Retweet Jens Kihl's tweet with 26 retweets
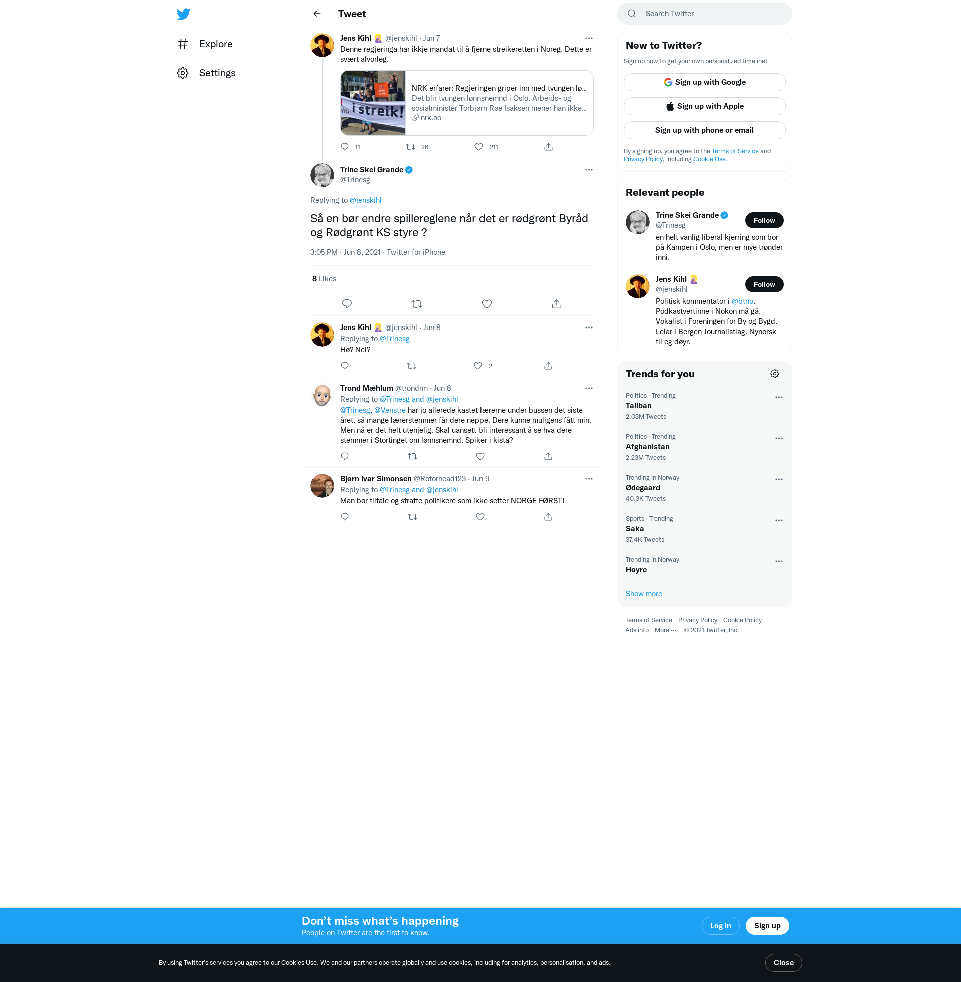Screen dimensions: 961x982 click(411, 147)
